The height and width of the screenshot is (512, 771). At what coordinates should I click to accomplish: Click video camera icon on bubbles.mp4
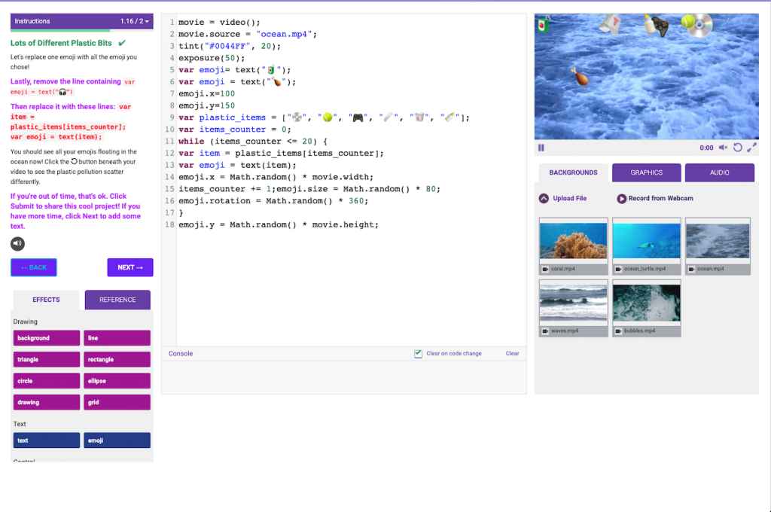[618, 331]
